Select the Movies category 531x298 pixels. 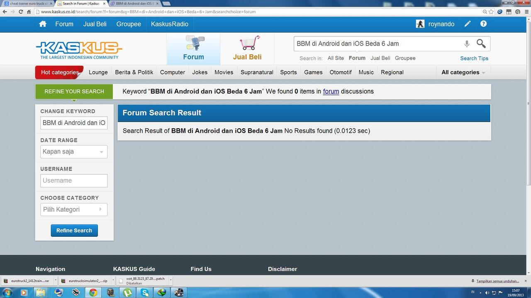[224, 72]
